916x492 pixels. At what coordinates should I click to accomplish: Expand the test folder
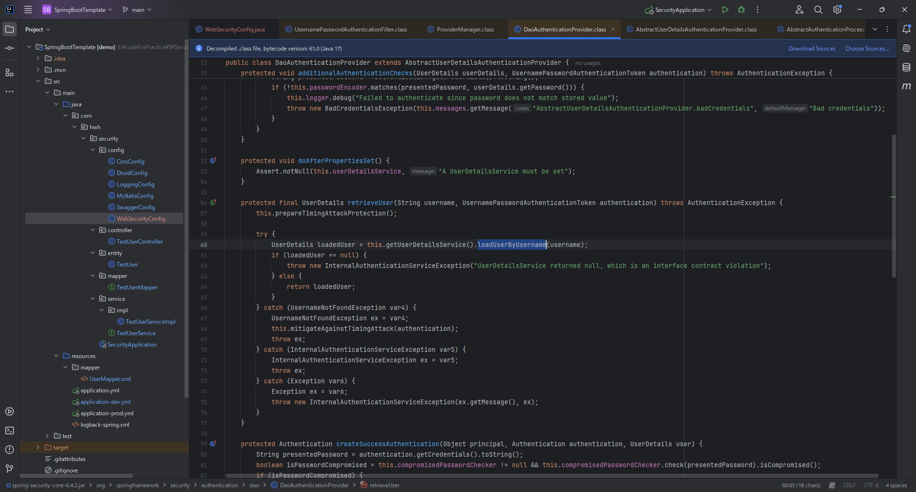tap(47, 436)
